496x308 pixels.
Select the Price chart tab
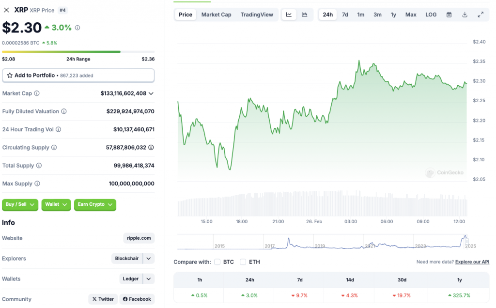click(x=186, y=15)
